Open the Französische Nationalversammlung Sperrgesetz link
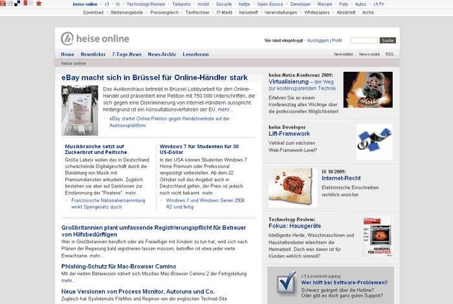The image size is (453, 304). (x=108, y=204)
